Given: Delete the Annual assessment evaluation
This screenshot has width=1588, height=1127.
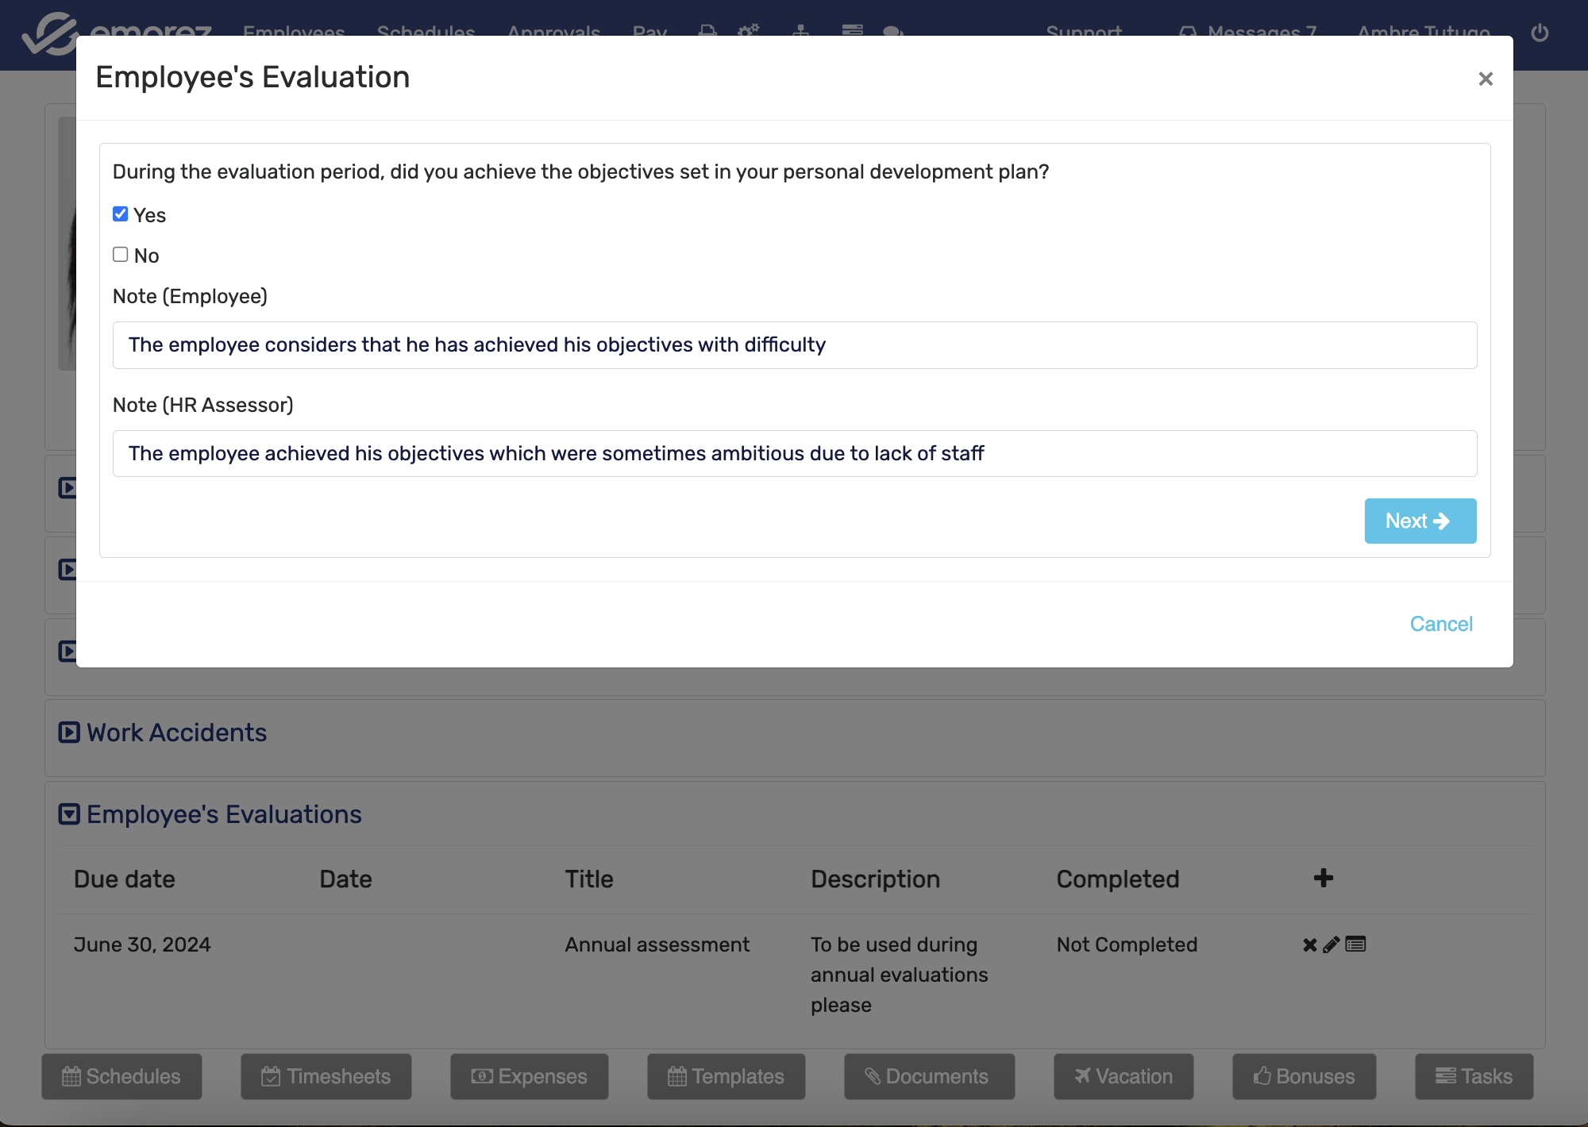Looking at the screenshot, I should pyautogui.click(x=1309, y=944).
